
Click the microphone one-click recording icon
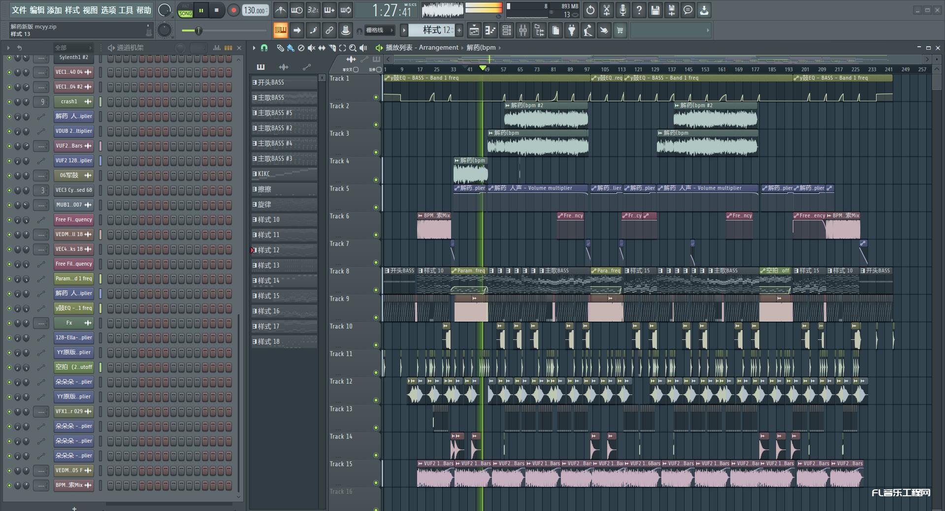click(623, 10)
